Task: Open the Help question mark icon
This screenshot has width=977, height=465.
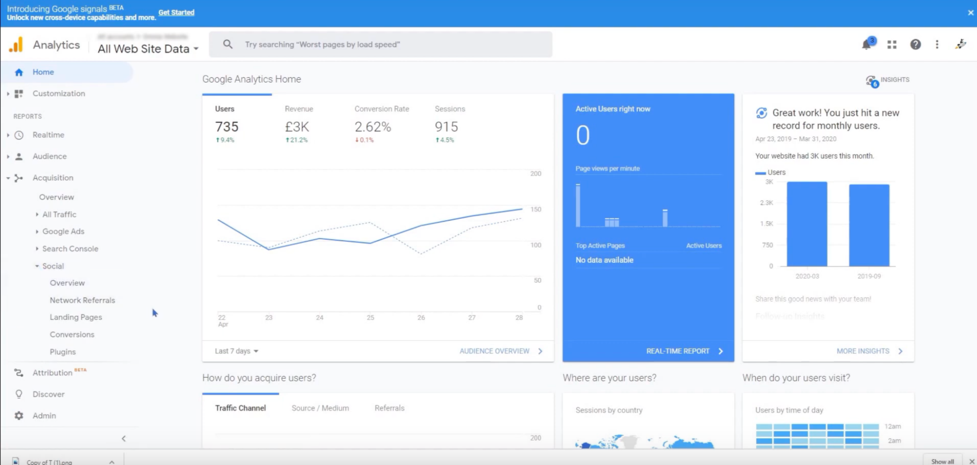Action: [915, 44]
